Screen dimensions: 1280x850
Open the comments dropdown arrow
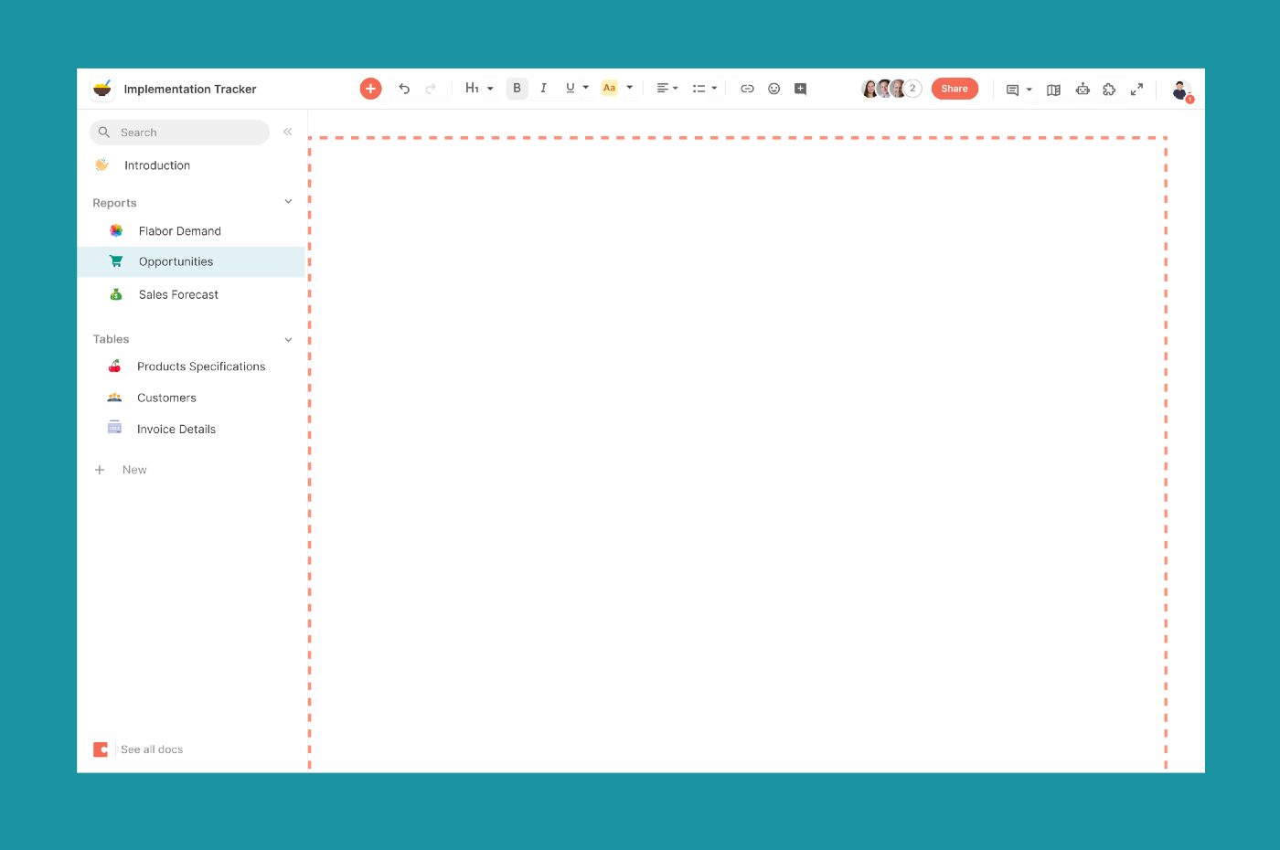[1029, 90]
